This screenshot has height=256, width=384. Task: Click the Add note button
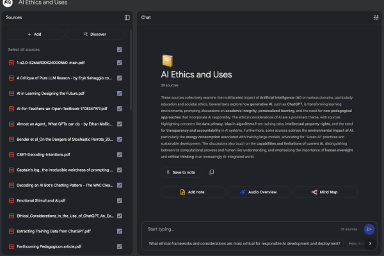pyautogui.click(x=193, y=192)
